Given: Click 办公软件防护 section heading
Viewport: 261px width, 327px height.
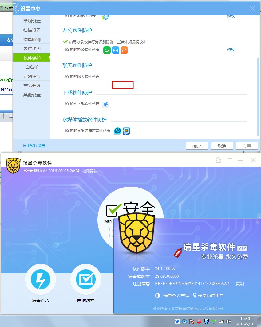Looking at the screenshot, I should point(77,30).
